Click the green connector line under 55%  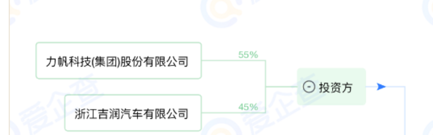click(x=233, y=61)
